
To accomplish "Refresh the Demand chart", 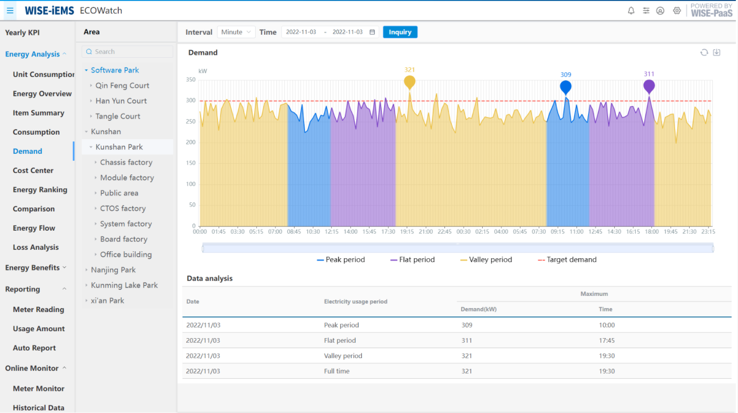I will coord(704,52).
